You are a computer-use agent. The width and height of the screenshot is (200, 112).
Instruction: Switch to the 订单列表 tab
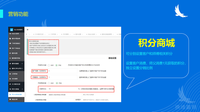click(53, 34)
